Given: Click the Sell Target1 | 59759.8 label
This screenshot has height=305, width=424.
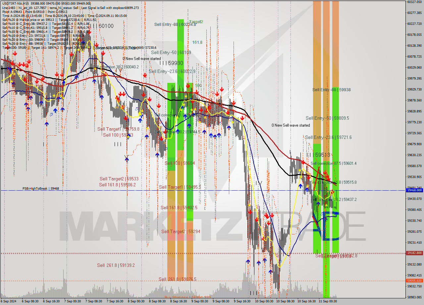Looking at the screenshot, I should tap(118, 129).
